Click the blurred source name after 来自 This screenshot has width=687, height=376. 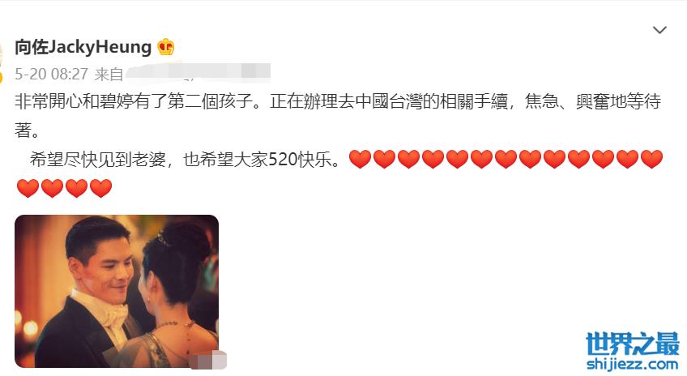click(x=198, y=73)
